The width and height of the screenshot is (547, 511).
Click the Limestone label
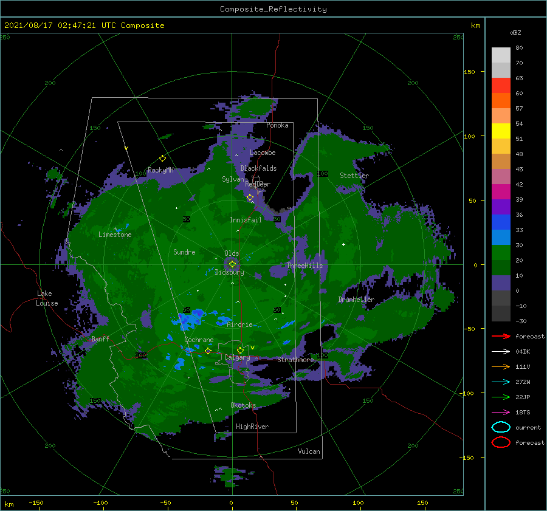pyautogui.click(x=115, y=235)
